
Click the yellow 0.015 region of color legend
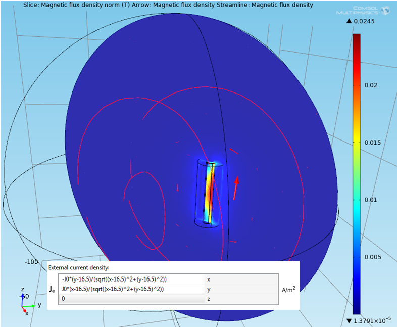[357, 143]
